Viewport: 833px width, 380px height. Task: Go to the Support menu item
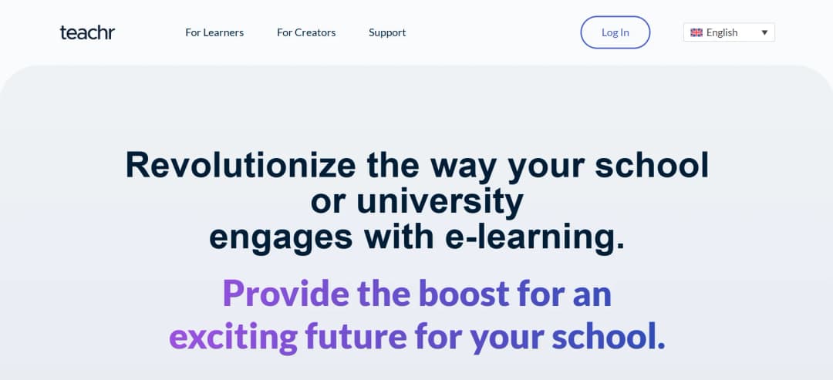click(x=387, y=32)
